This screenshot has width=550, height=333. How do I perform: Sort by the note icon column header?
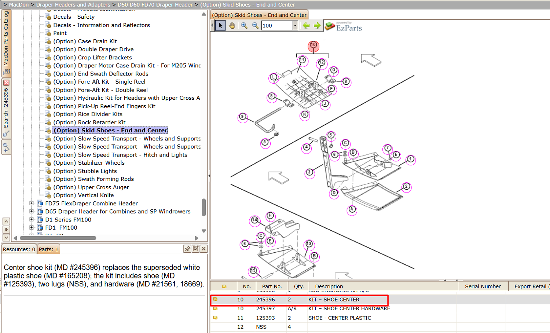pyautogui.click(x=224, y=286)
